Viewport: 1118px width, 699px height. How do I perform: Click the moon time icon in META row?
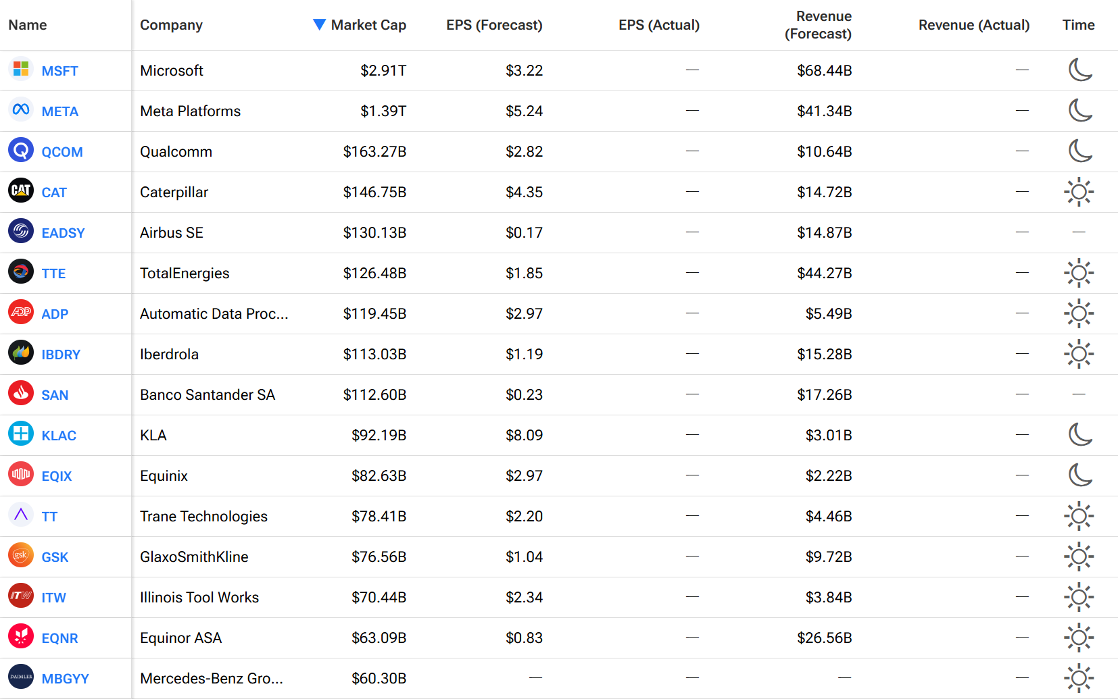pos(1079,110)
